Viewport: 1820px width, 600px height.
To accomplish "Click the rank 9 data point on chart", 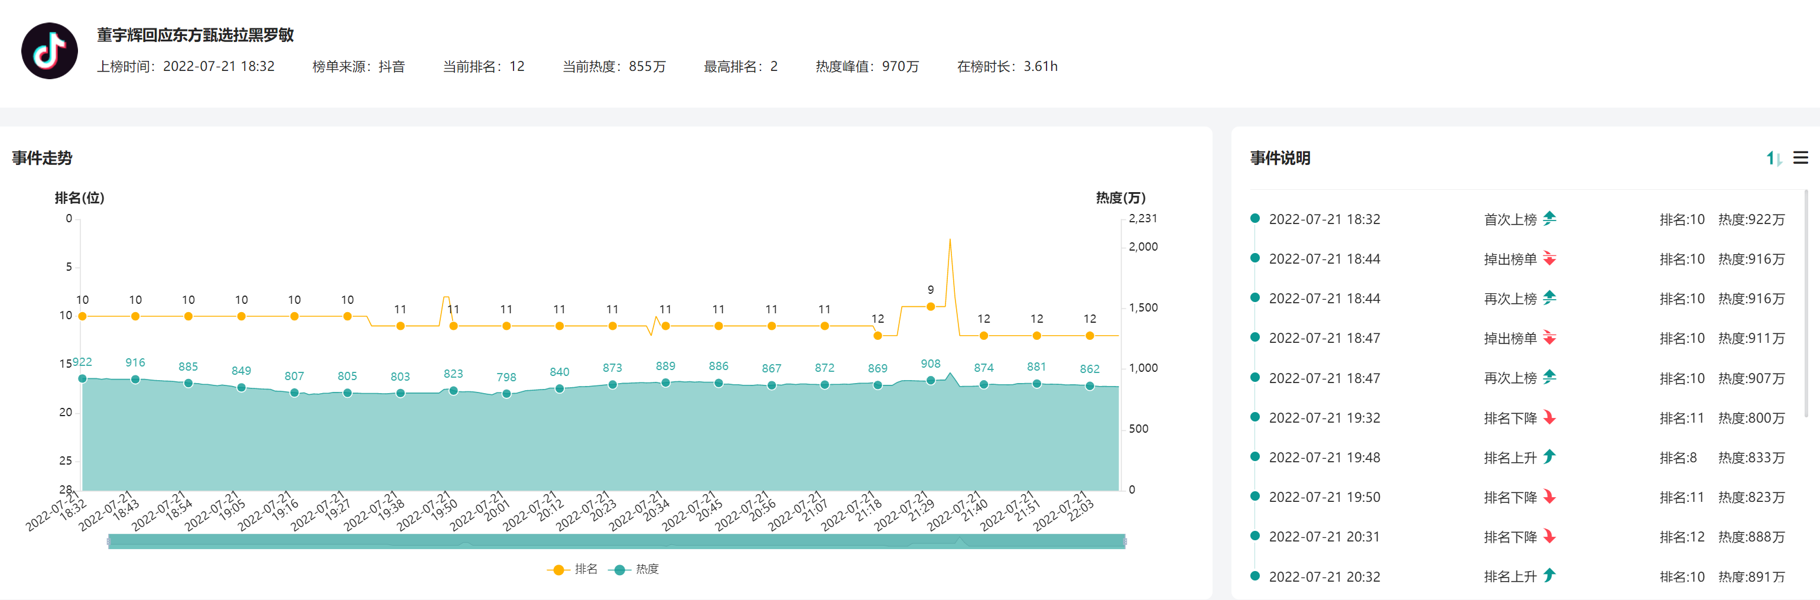I will [x=931, y=307].
